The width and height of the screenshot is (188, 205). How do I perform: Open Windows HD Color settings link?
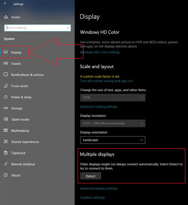point(100,52)
